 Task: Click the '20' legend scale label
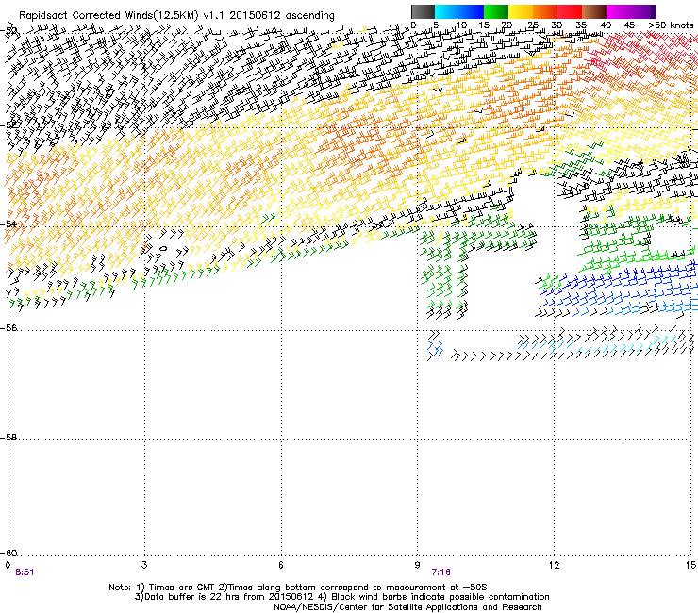coord(507,25)
